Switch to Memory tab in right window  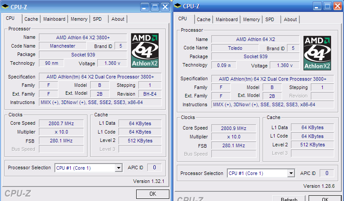click(x=252, y=19)
